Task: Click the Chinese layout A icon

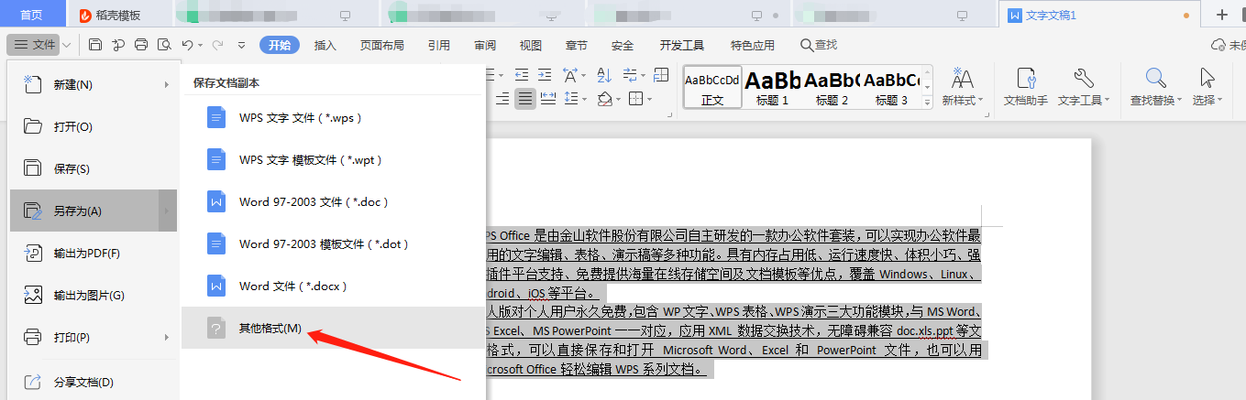Action: [570, 75]
